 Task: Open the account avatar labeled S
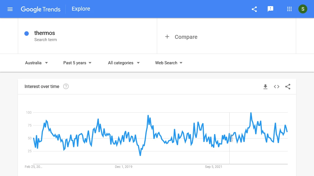point(303,9)
